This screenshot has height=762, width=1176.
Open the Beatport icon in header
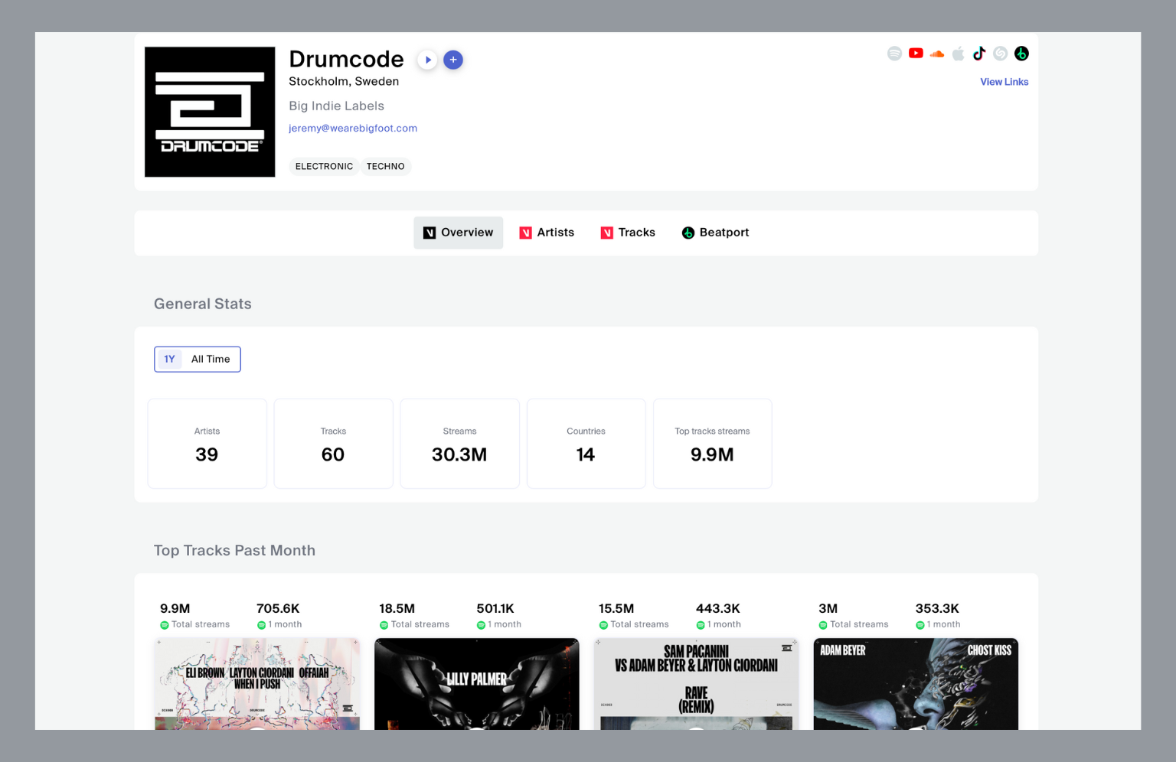[1021, 54]
